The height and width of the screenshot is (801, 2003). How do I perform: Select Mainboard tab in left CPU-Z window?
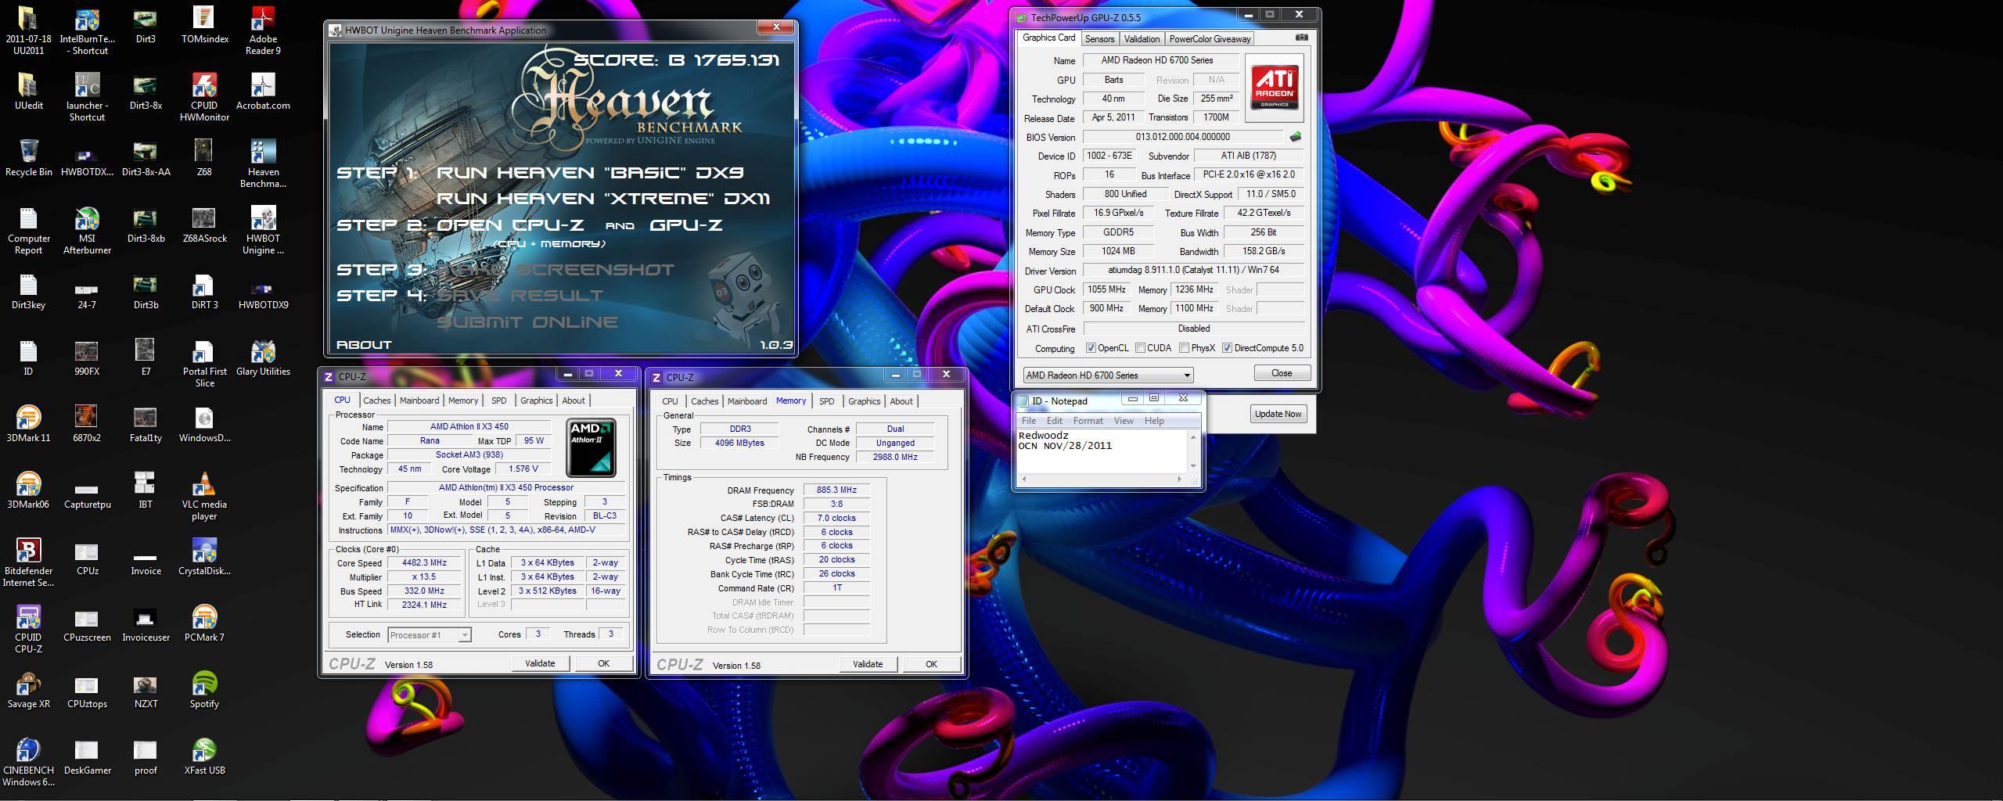coord(419,400)
